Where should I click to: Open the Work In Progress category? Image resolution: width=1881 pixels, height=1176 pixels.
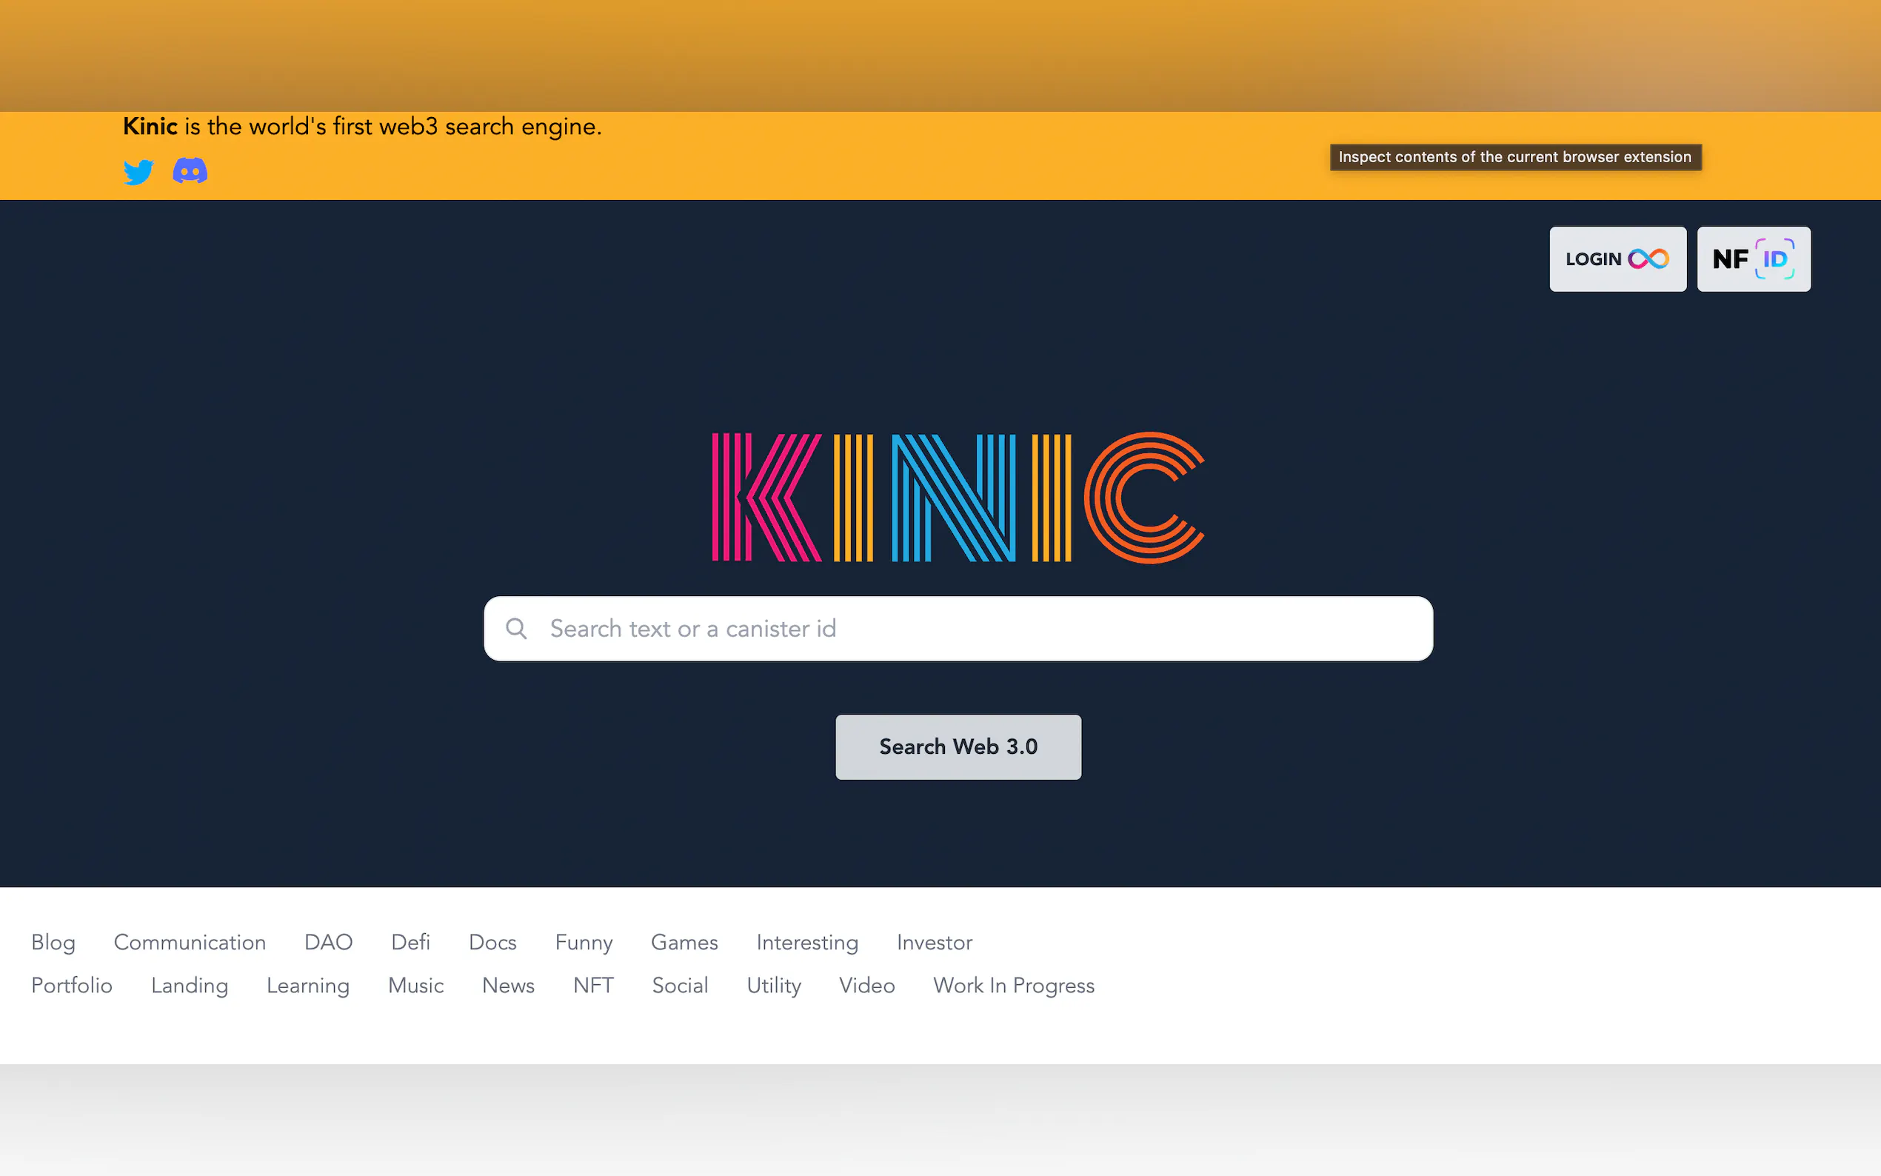pos(1014,986)
